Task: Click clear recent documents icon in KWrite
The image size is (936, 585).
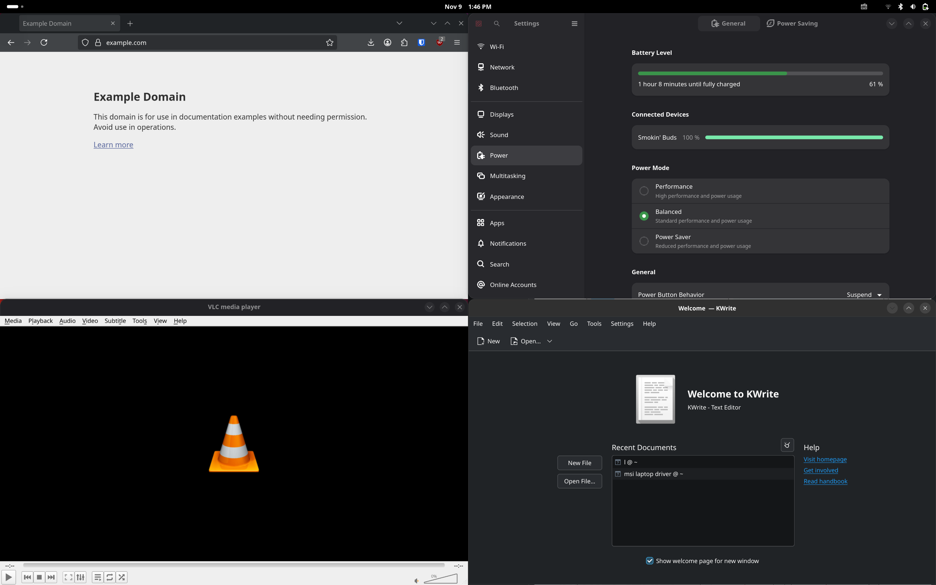Action: click(x=787, y=445)
